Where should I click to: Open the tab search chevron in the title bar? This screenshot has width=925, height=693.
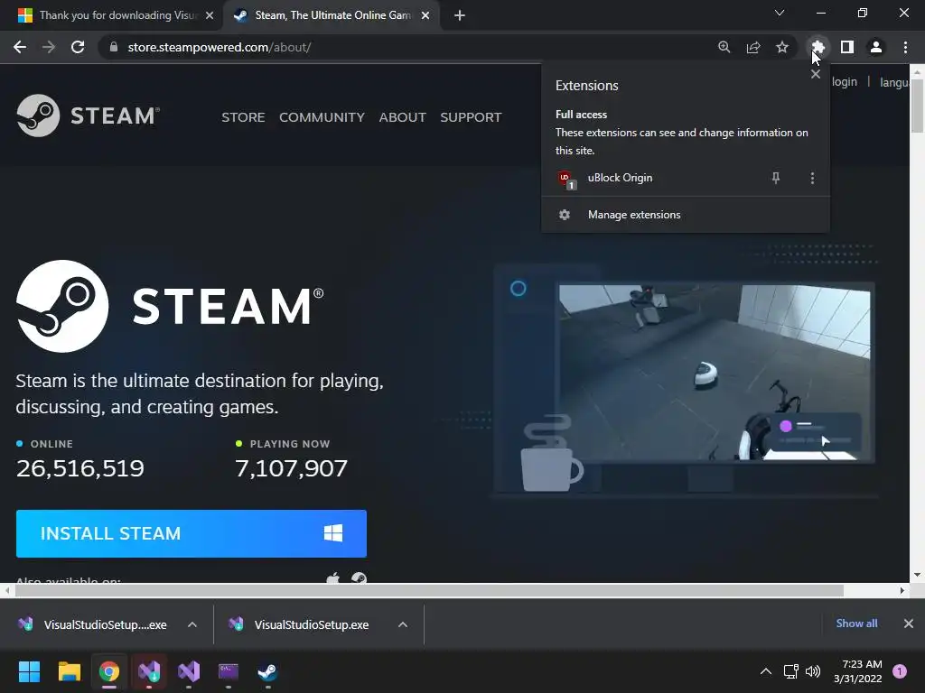pyautogui.click(x=780, y=13)
